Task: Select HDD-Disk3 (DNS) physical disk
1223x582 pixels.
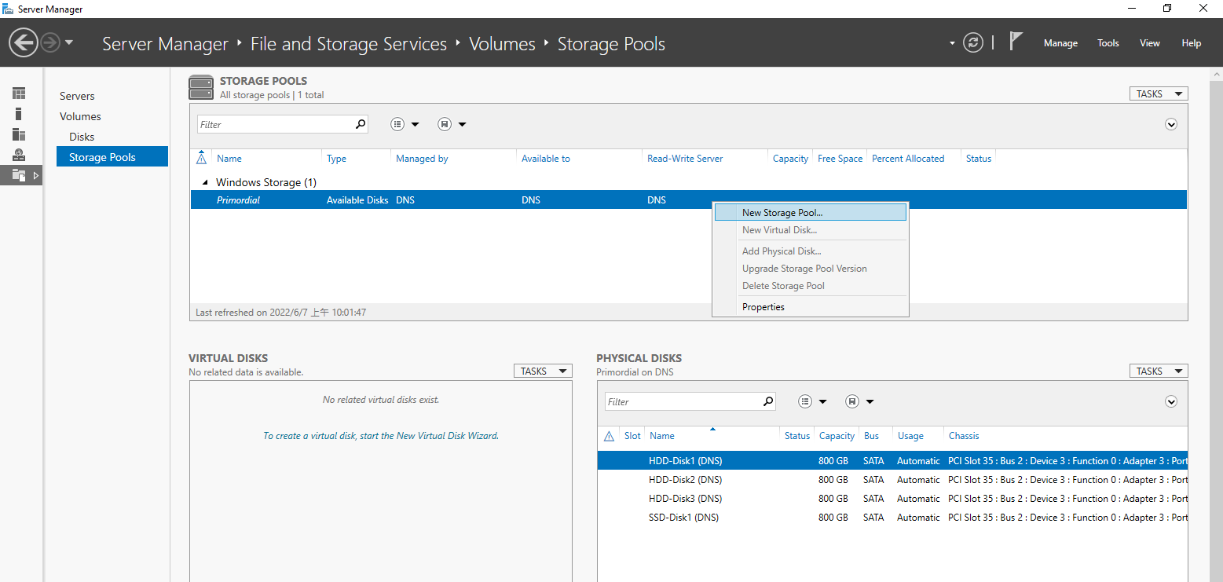Action: (x=892, y=499)
